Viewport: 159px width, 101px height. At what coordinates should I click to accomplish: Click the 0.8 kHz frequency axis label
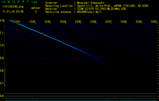click(x=2, y=71)
